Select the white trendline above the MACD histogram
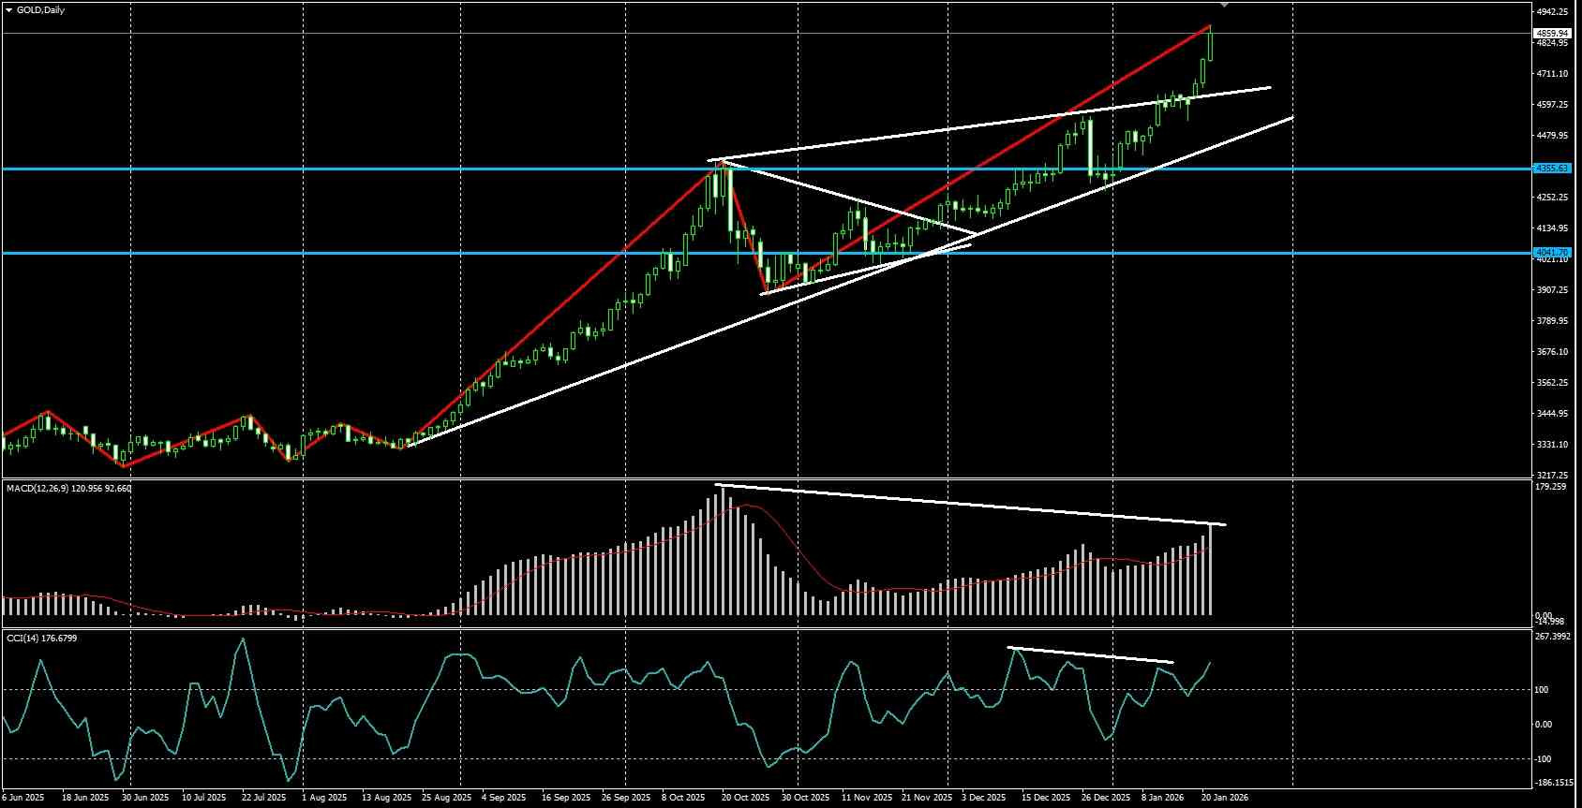The width and height of the screenshot is (1582, 808). [970, 505]
